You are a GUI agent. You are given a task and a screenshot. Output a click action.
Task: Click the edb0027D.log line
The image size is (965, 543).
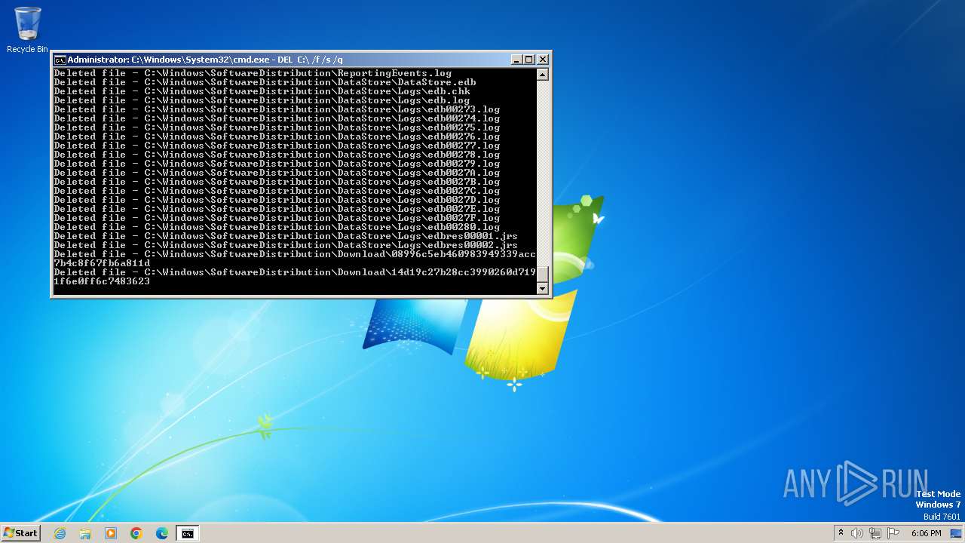click(x=277, y=200)
